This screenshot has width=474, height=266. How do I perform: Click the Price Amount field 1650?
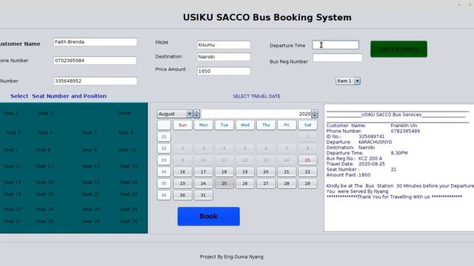224,71
